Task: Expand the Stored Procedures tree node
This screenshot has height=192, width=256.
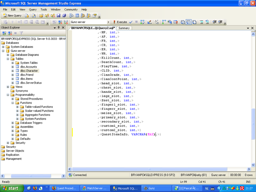Action: [13, 99]
